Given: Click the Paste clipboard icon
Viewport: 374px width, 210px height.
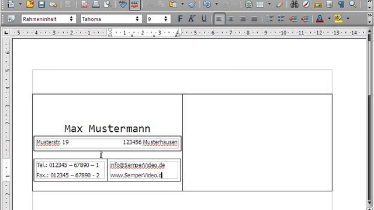Looking at the screenshot, I should coord(172,4).
